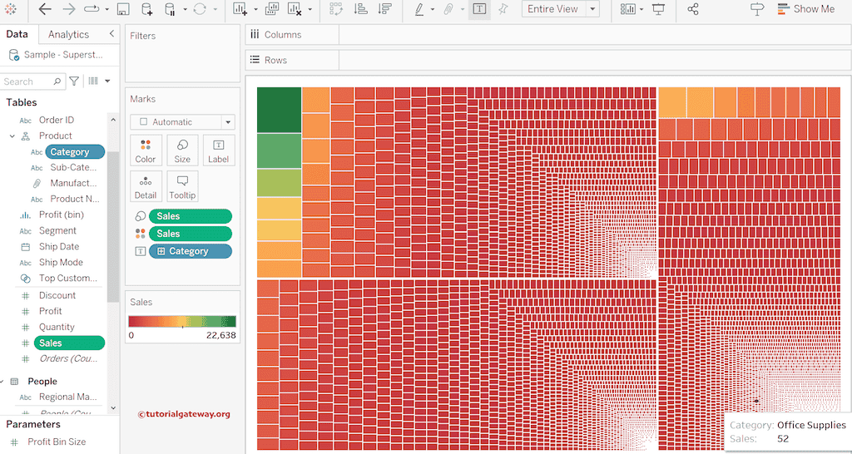The width and height of the screenshot is (852, 454).
Task: Click the Sales color pill on Marks
Action: point(191,234)
